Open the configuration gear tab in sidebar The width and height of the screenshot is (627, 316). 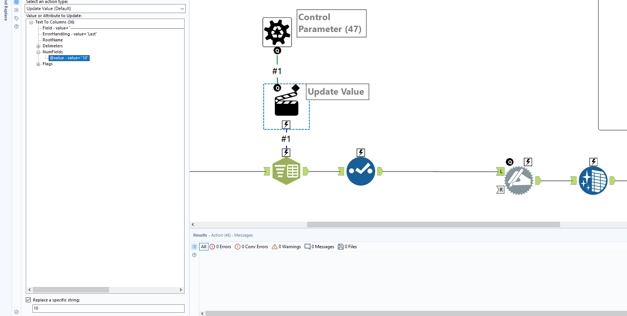click(x=16, y=2)
